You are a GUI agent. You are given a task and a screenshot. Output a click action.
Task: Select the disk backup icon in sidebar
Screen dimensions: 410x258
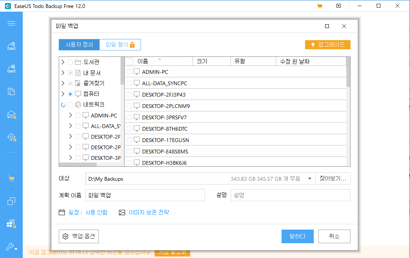11,46
